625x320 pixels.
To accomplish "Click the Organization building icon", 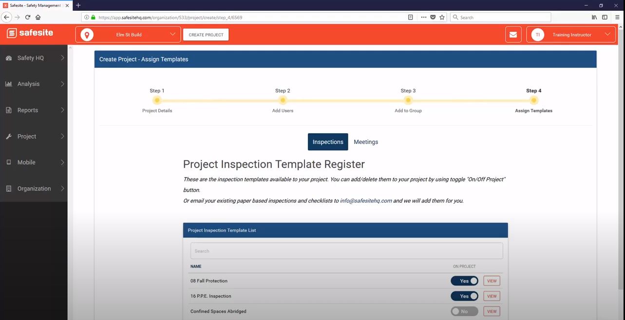I will pyautogui.click(x=9, y=189).
